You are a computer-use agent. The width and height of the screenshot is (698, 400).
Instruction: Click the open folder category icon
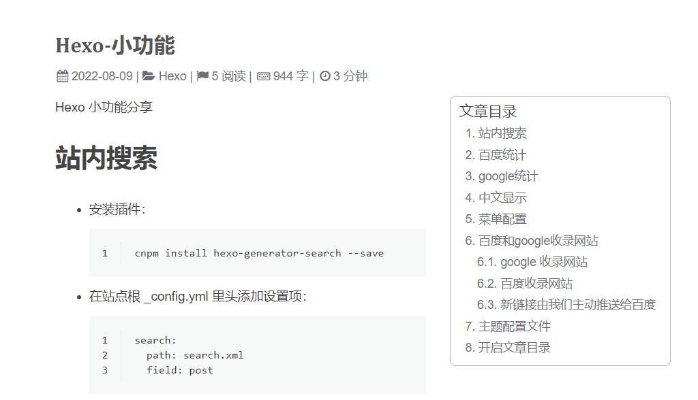tap(149, 76)
